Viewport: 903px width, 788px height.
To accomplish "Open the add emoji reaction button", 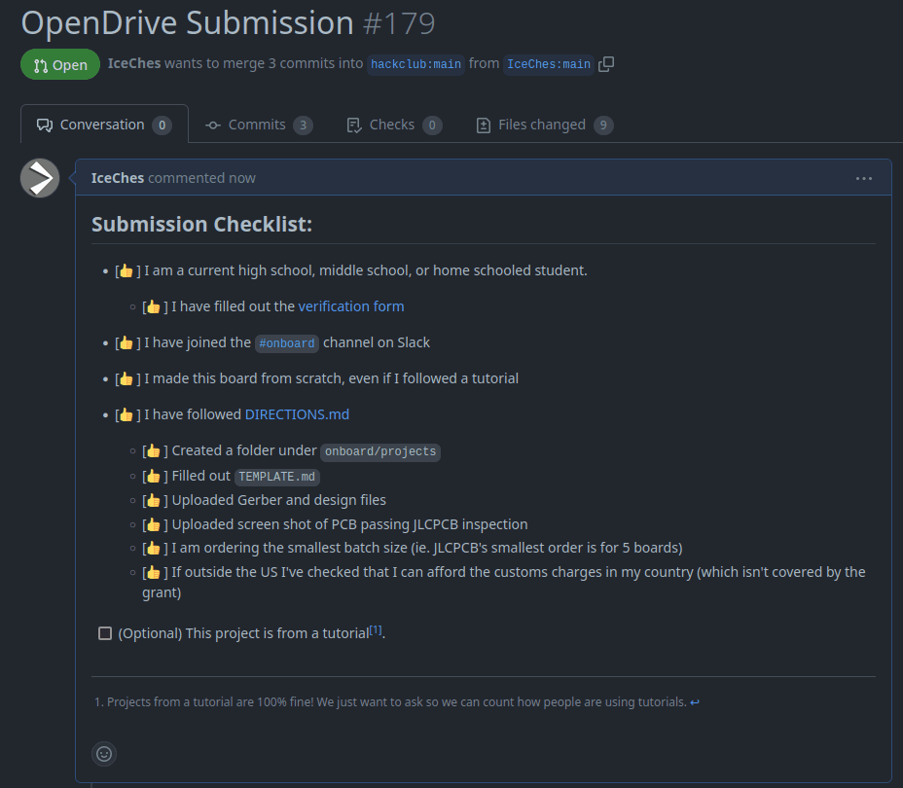I will pyautogui.click(x=104, y=753).
